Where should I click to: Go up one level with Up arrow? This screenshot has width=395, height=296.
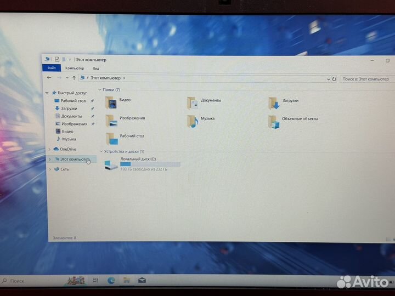tap(74, 78)
